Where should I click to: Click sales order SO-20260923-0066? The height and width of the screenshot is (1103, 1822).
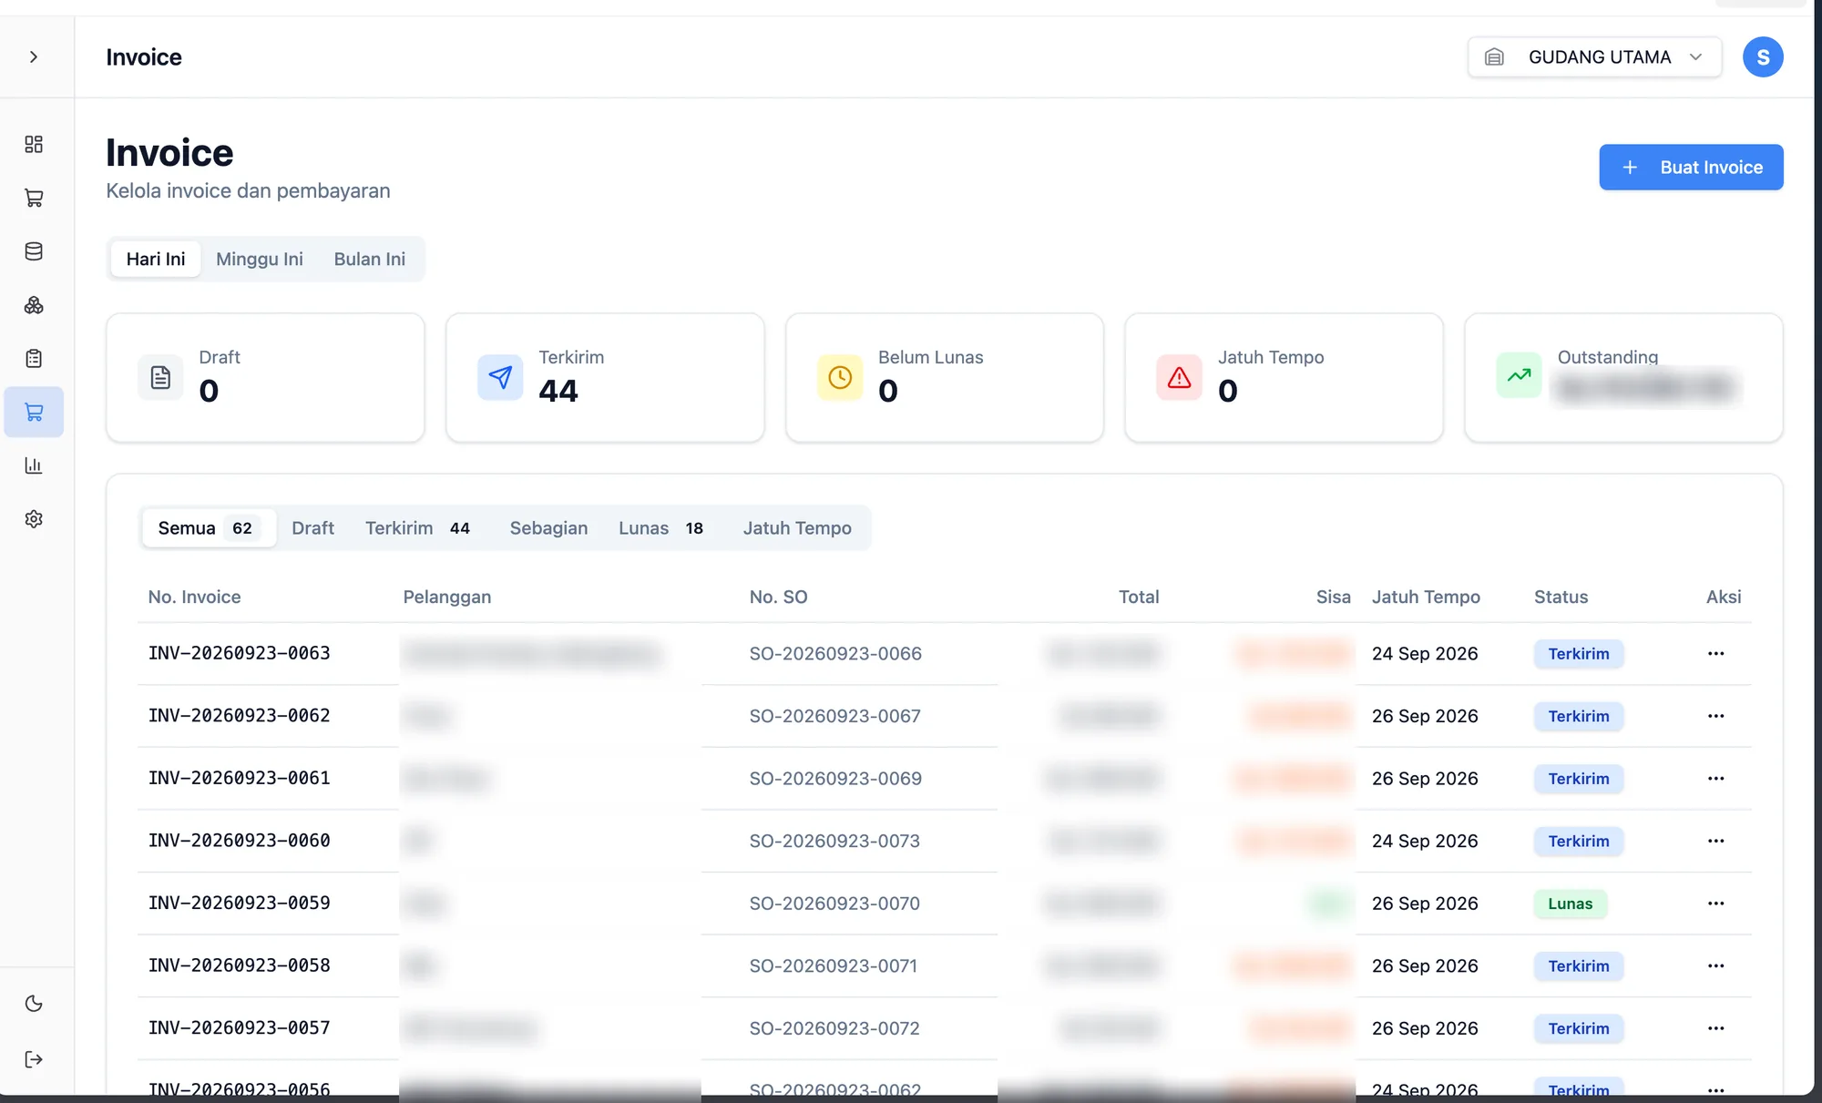(835, 653)
